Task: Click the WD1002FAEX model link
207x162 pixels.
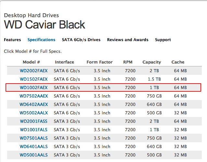Action: point(34,88)
